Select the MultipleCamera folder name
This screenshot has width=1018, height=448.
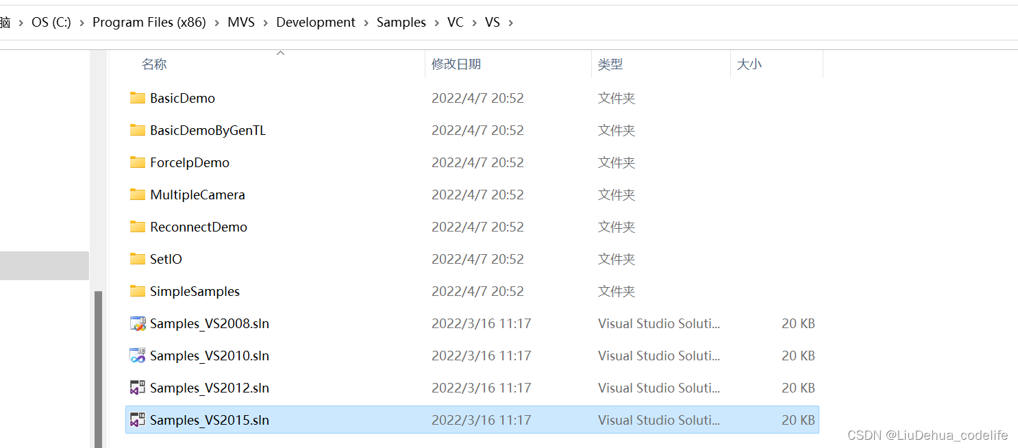[x=197, y=195]
